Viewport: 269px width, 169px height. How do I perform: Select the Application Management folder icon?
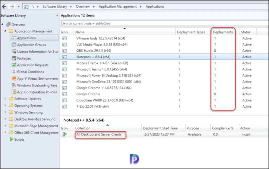coord(11,31)
